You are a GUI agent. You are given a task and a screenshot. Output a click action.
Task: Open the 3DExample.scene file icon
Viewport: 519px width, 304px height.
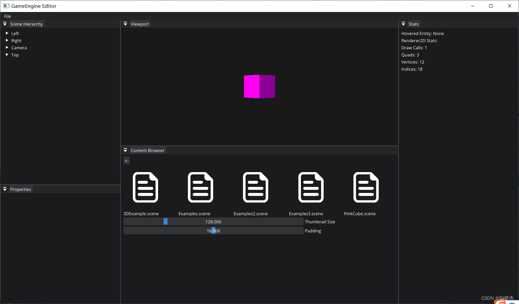coord(145,187)
